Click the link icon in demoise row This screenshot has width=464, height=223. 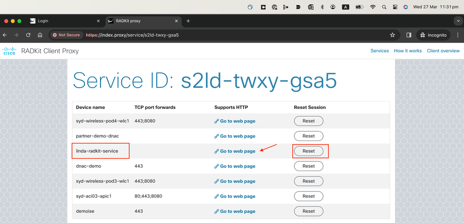[217, 211]
